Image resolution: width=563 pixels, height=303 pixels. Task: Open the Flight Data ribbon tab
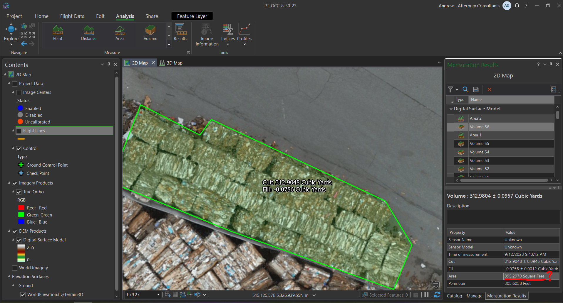(x=72, y=16)
